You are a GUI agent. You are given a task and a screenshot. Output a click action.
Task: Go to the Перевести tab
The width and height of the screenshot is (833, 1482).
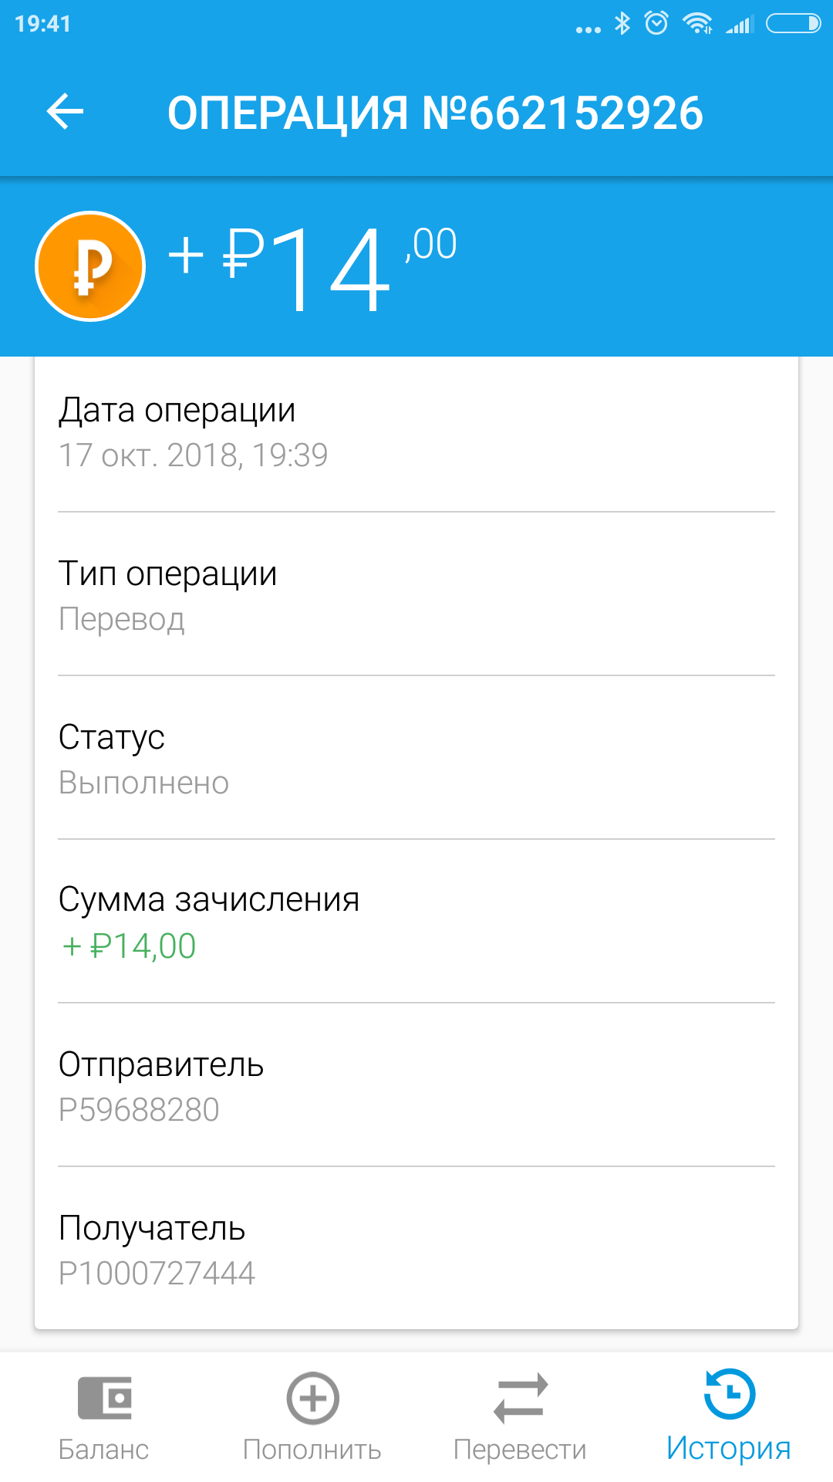pyautogui.click(x=520, y=1450)
